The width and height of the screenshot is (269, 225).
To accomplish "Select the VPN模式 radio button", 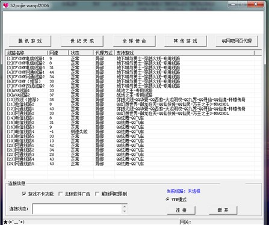I will (x=168, y=199).
